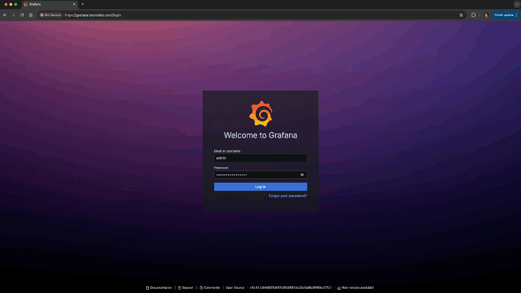521x293 pixels.
Task: Open the browser extensions puzzle icon
Action: pos(474,15)
